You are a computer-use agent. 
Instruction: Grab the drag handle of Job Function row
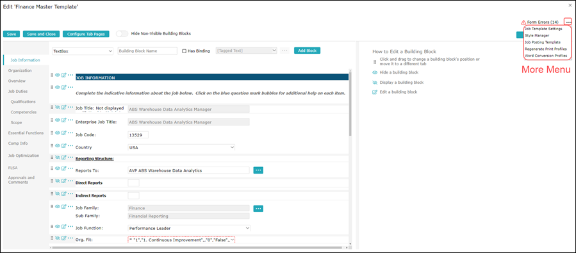tap(52, 226)
